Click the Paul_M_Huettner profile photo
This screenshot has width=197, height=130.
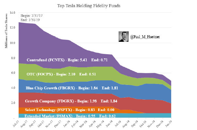(x=123, y=37)
